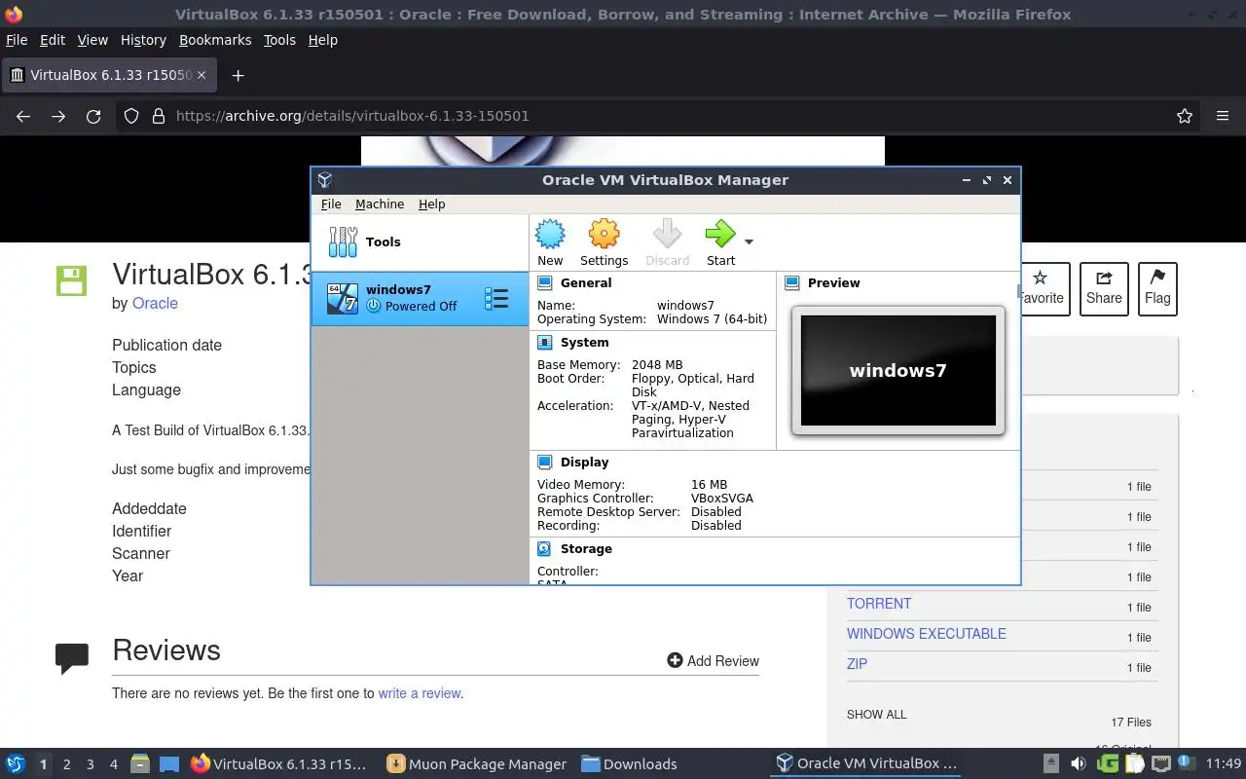Click show desktop icon in taskbar
The image size is (1246, 779).
(168, 764)
